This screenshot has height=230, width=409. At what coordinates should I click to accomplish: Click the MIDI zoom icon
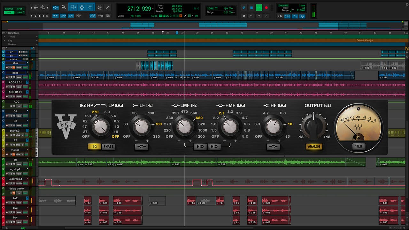pos(42,8)
